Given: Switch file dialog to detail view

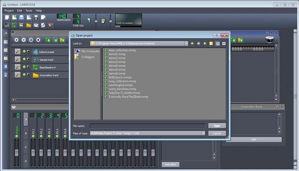Looking at the screenshot, I should (224, 43).
